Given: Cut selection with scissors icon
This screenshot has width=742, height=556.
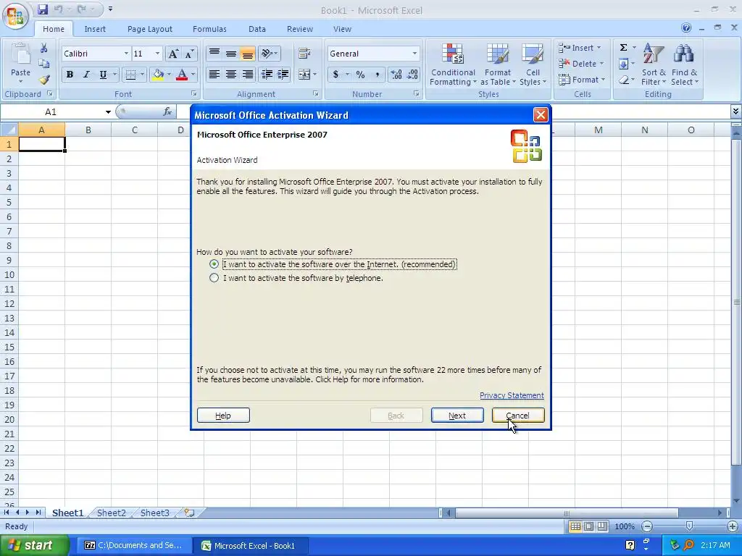Looking at the screenshot, I should click(x=44, y=48).
